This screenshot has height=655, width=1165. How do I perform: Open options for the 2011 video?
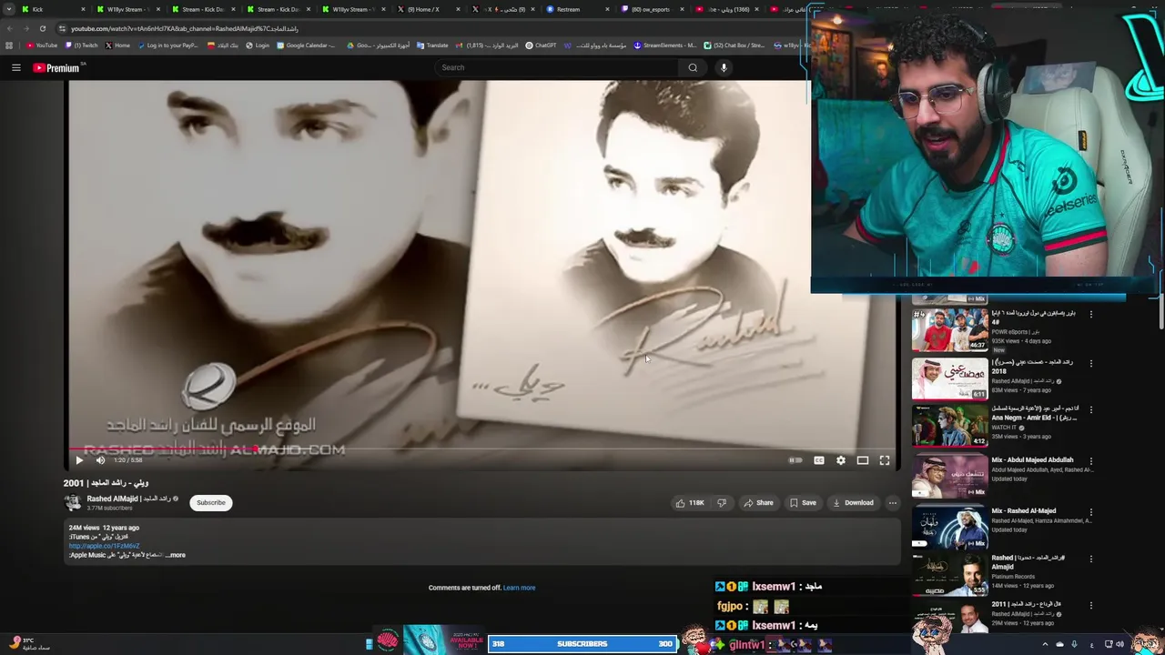pos(1091,605)
